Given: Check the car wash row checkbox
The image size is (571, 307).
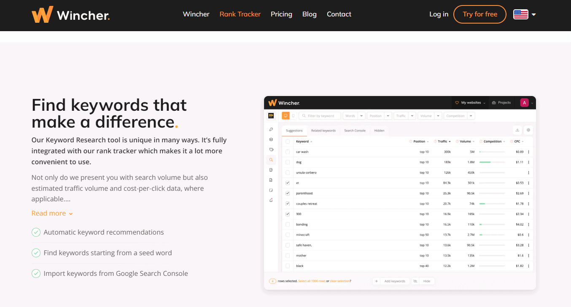Looking at the screenshot, I should [288, 152].
